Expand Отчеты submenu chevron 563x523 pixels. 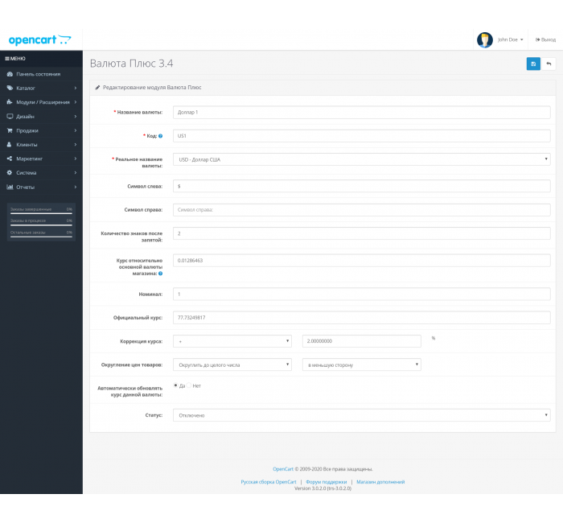[x=76, y=187]
